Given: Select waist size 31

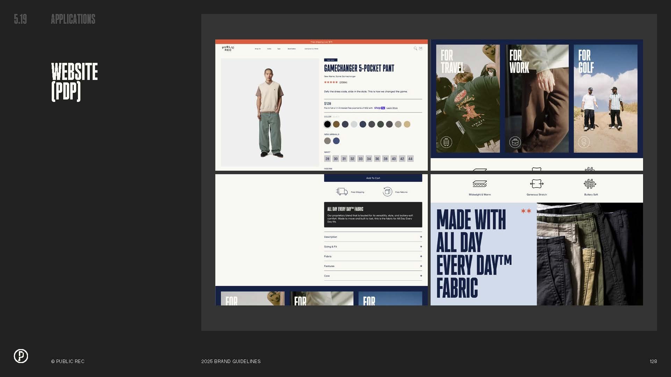Looking at the screenshot, I should pyautogui.click(x=344, y=159).
